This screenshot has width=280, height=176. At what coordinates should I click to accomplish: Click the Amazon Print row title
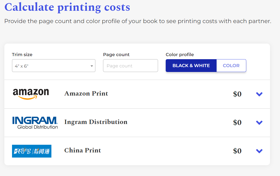[86, 94]
